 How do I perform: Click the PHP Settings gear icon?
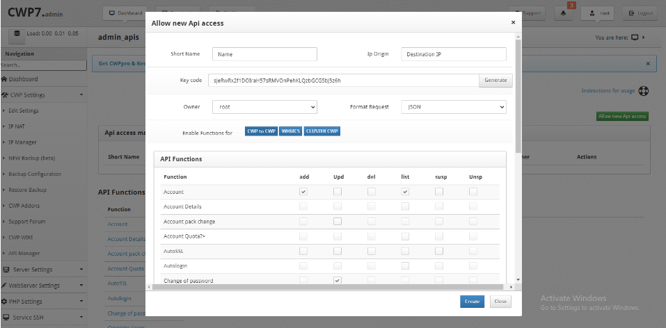coord(4,302)
